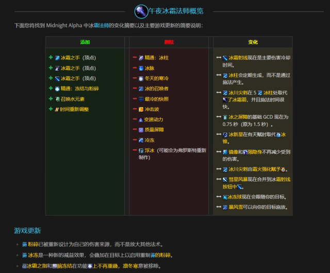Click the 午夜冰霜法师概览 title text
This screenshot has width=330, height=273.
click(176, 11)
